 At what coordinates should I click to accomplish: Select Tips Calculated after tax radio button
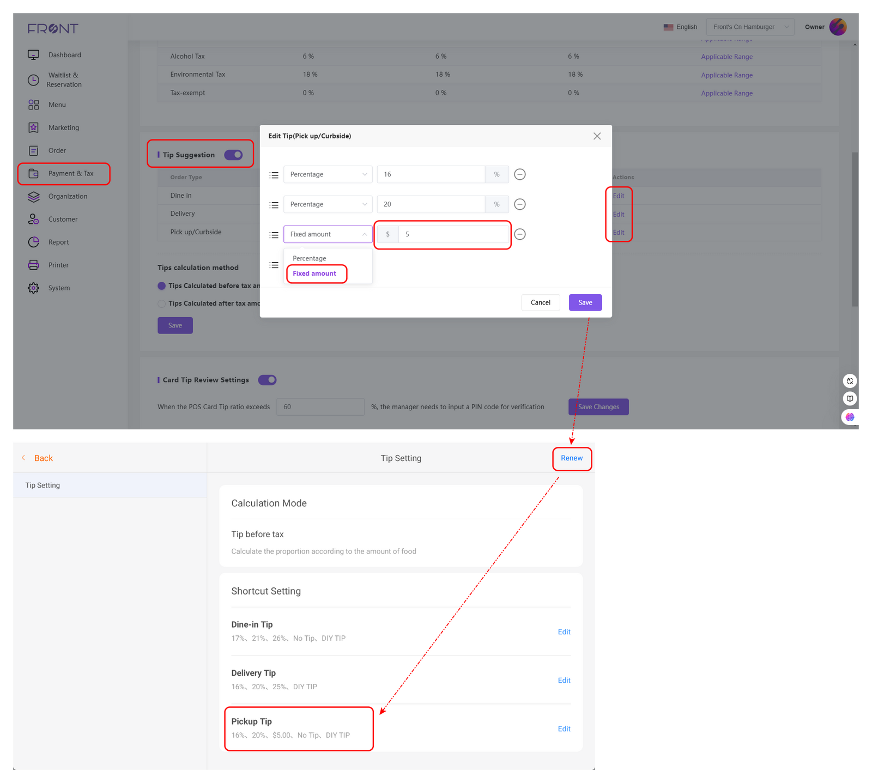click(x=161, y=304)
